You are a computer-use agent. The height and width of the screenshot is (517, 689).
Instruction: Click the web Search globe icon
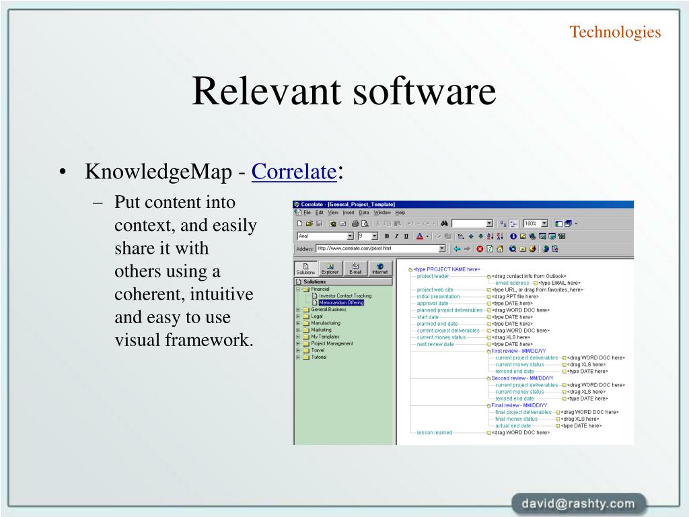[512, 249]
